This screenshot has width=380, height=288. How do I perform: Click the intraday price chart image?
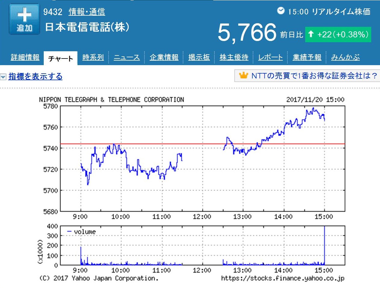202,158
